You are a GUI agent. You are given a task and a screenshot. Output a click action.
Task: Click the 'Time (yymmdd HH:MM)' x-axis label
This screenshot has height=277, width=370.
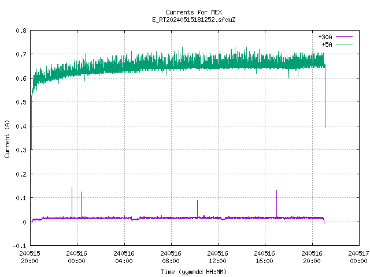(x=194, y=272)
